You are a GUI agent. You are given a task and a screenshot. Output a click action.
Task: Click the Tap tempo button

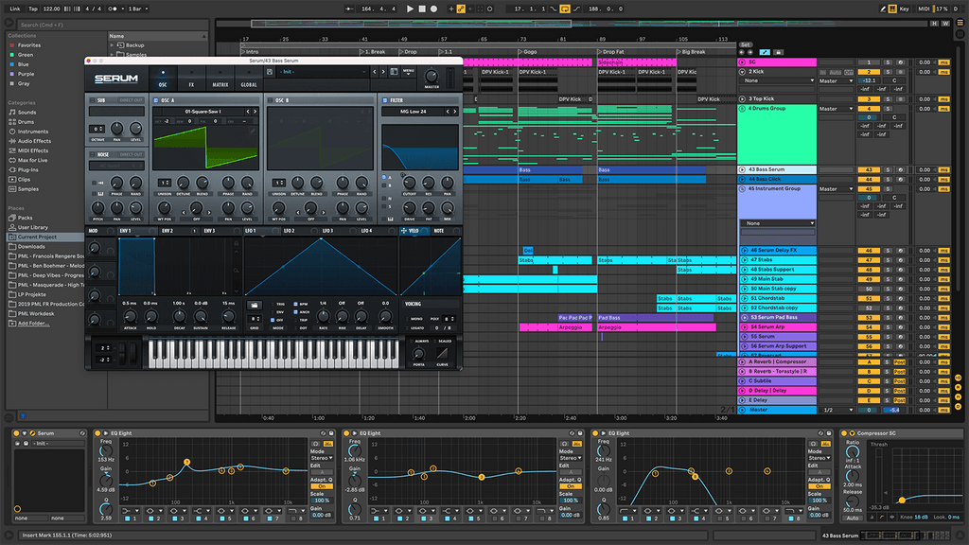pos(33,9)
